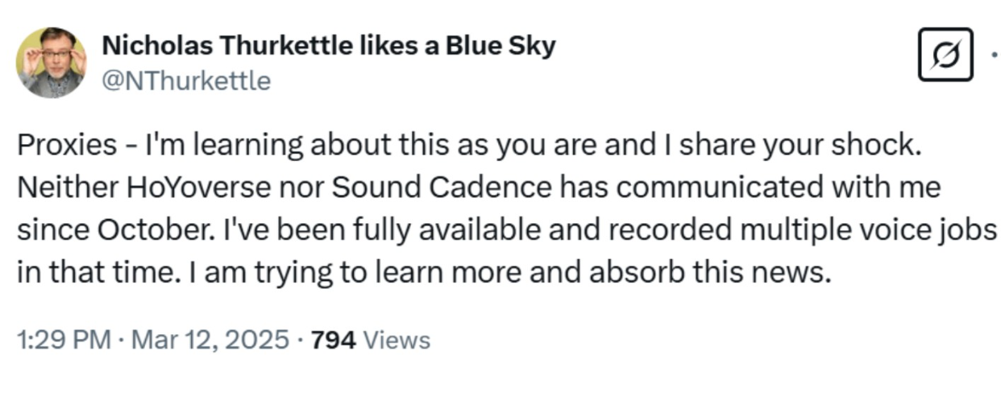
Task: Open the more options dots beside Grok
Action: click(994, 55)
